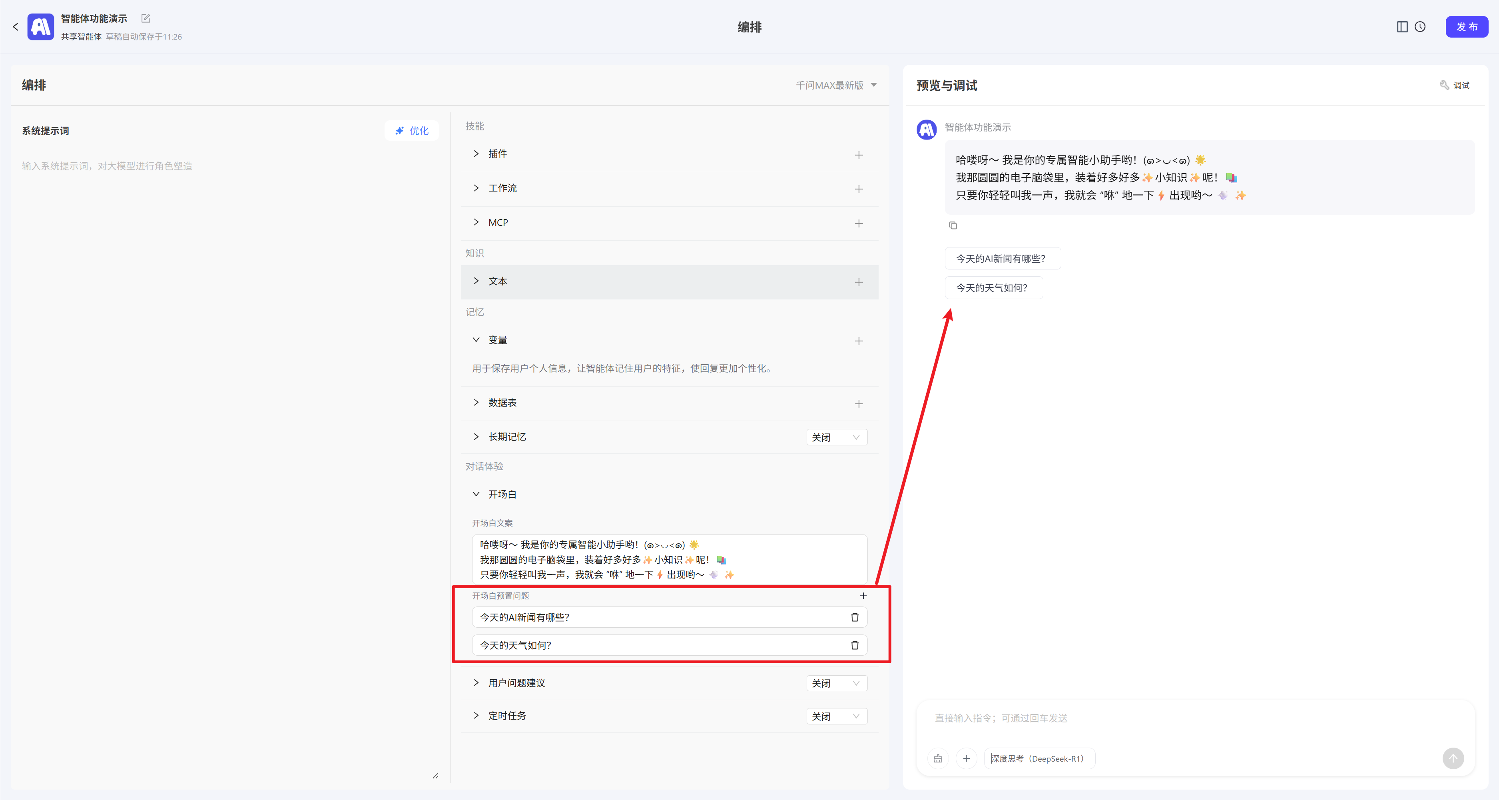The image size is (1499, 800).
Task: Expand the 工作流 section
Action: 476,188
